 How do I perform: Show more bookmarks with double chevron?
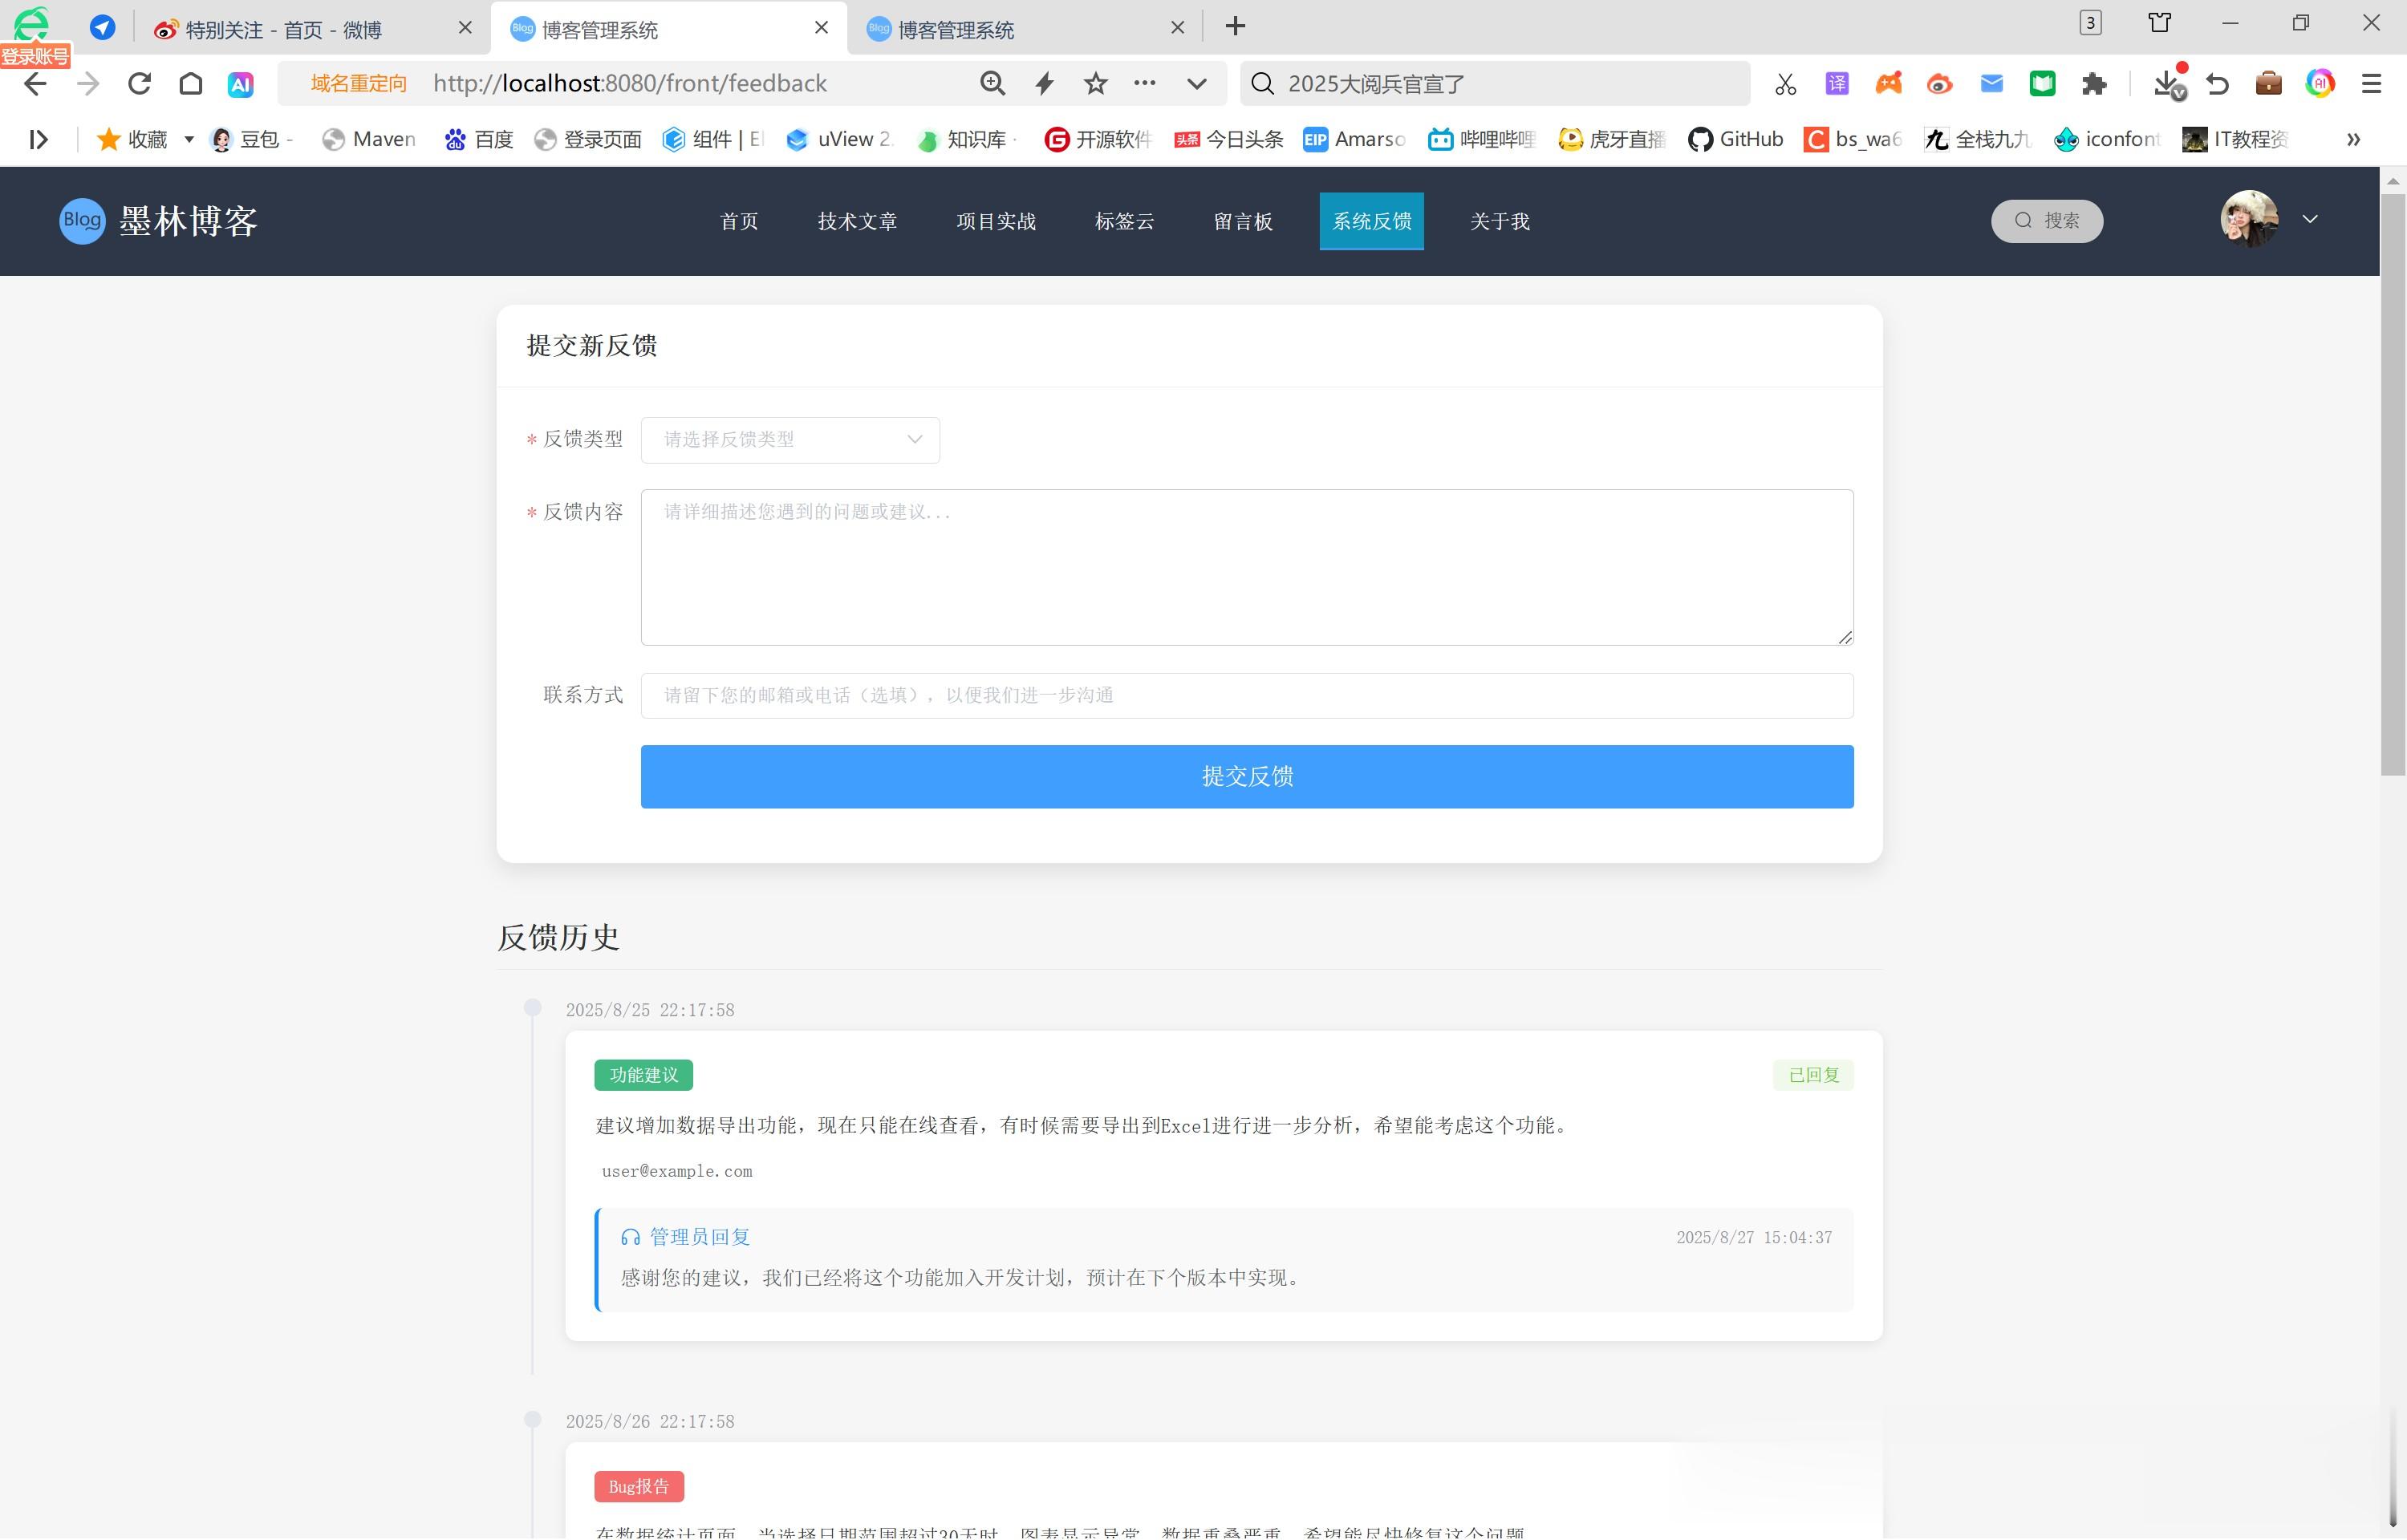pos(2353,139)
